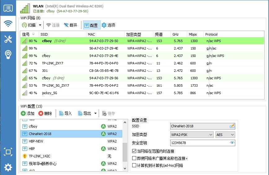Expand the 扫描 scan dropdown arrow
The width and height of the screenshot is (269, 175).
(x=40, y=25)
